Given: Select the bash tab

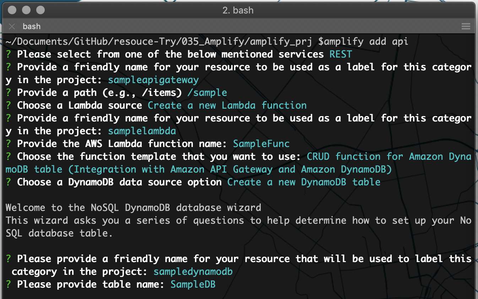Looking at the screenshot, I should click(x=32, y=26).
